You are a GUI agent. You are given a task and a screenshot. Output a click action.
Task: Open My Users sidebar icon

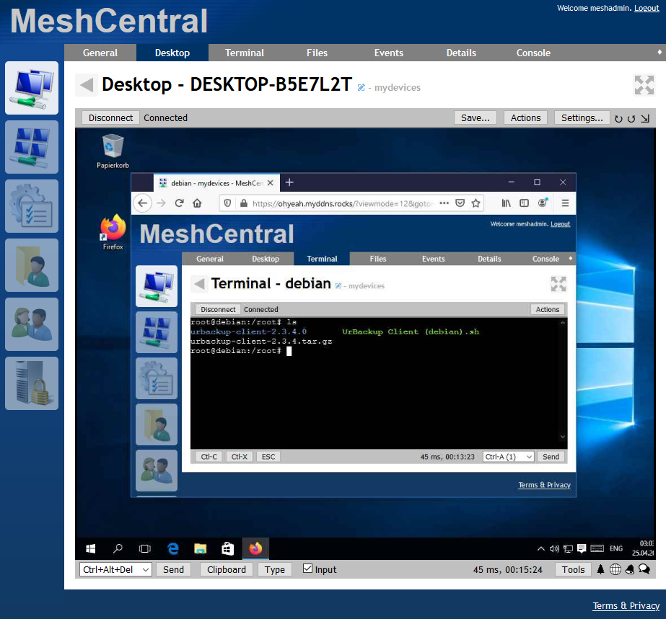[x=32, y=324]
